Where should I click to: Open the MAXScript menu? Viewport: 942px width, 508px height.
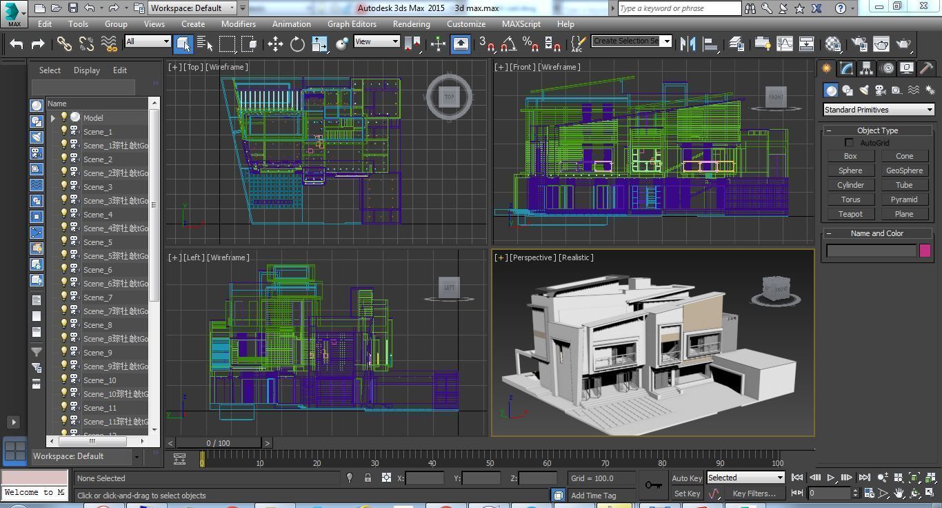521,23
